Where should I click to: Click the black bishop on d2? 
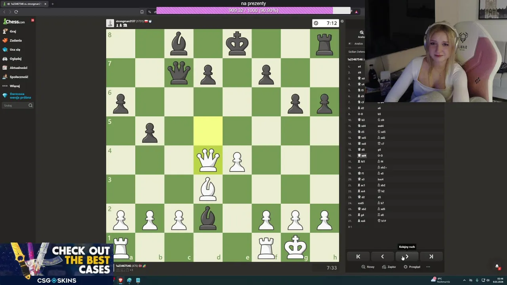click(x=208, y=218)
